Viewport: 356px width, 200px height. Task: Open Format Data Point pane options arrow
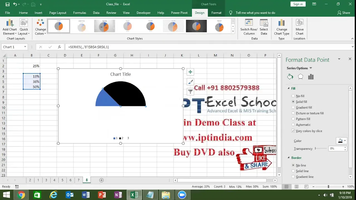coord(339,59)
